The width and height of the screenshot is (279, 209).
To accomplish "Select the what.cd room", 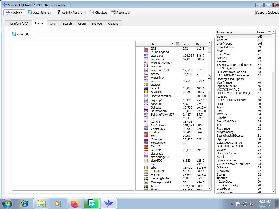I will (244, 40).
